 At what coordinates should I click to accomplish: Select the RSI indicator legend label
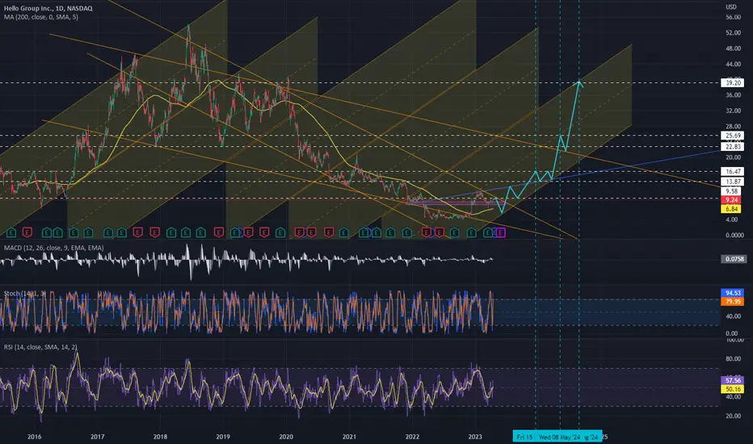pos(40,347)
